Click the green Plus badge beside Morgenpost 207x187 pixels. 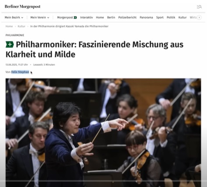[75, 17]
